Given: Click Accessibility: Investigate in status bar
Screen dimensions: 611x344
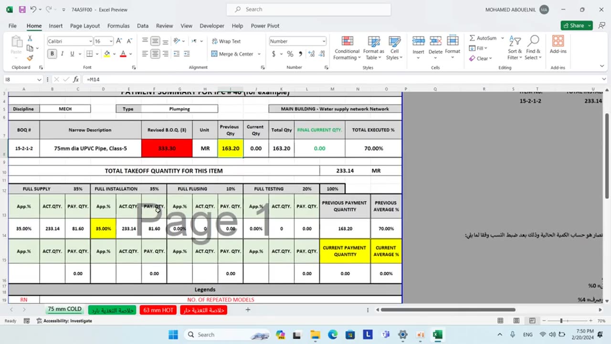Looking at the screenshot, I should pos(64,321).
